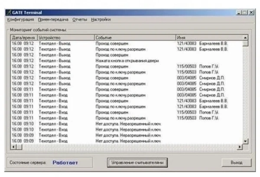Open the Отчеты menu

click(79, 20)
